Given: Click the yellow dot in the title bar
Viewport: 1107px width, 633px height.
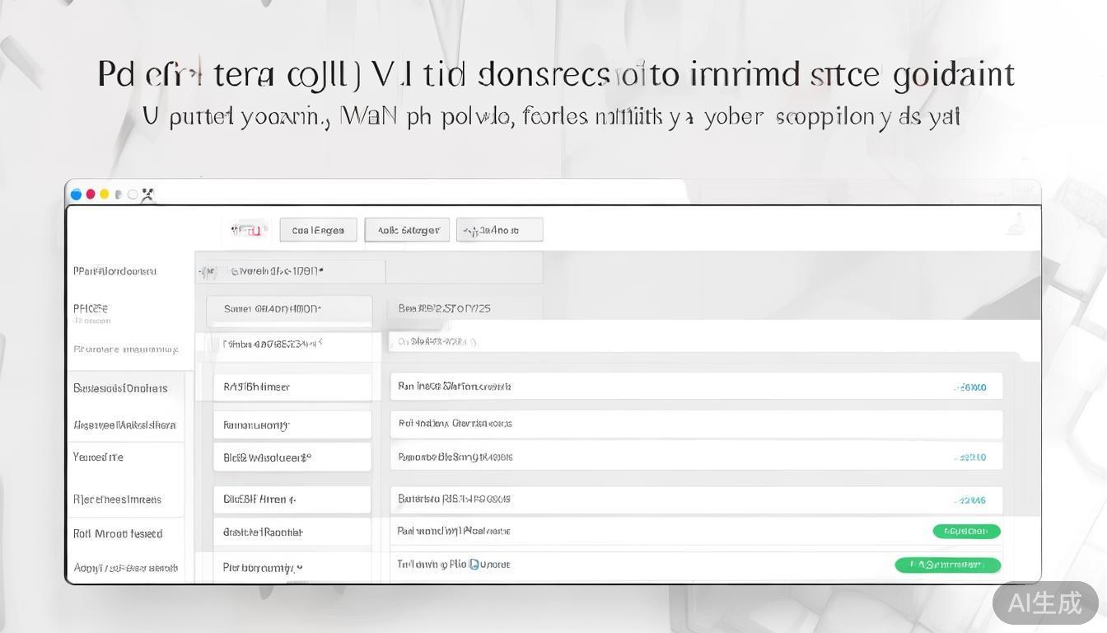Looking at the screenshot, I should 105,195.
